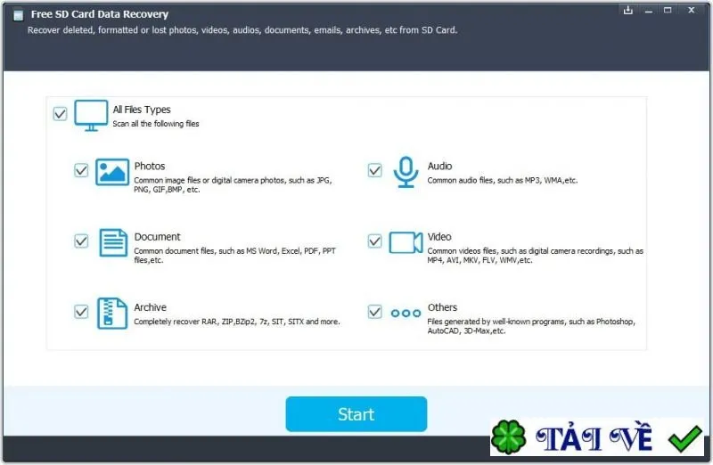
Task: Maximize the Data Recovery window
Action: (668, 10)
